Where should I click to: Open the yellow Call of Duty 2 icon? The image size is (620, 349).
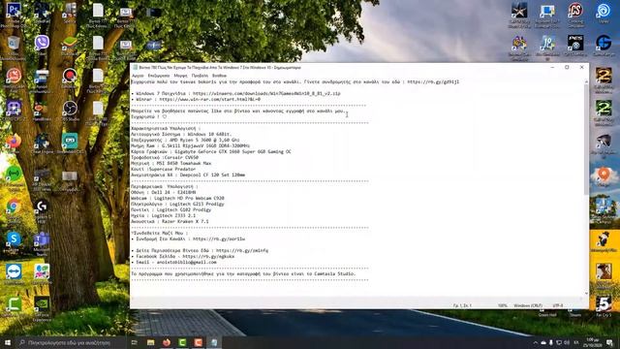coord(604,76)
